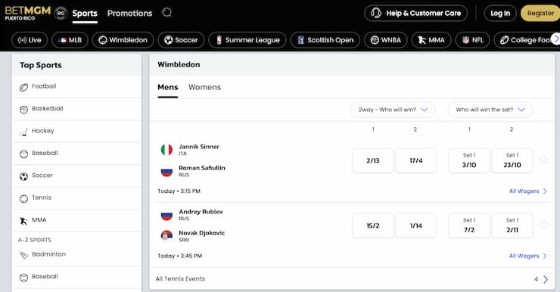Viewport: 560px width, 292px height.
Task: Click the Log In button
Action: [500, 13]
